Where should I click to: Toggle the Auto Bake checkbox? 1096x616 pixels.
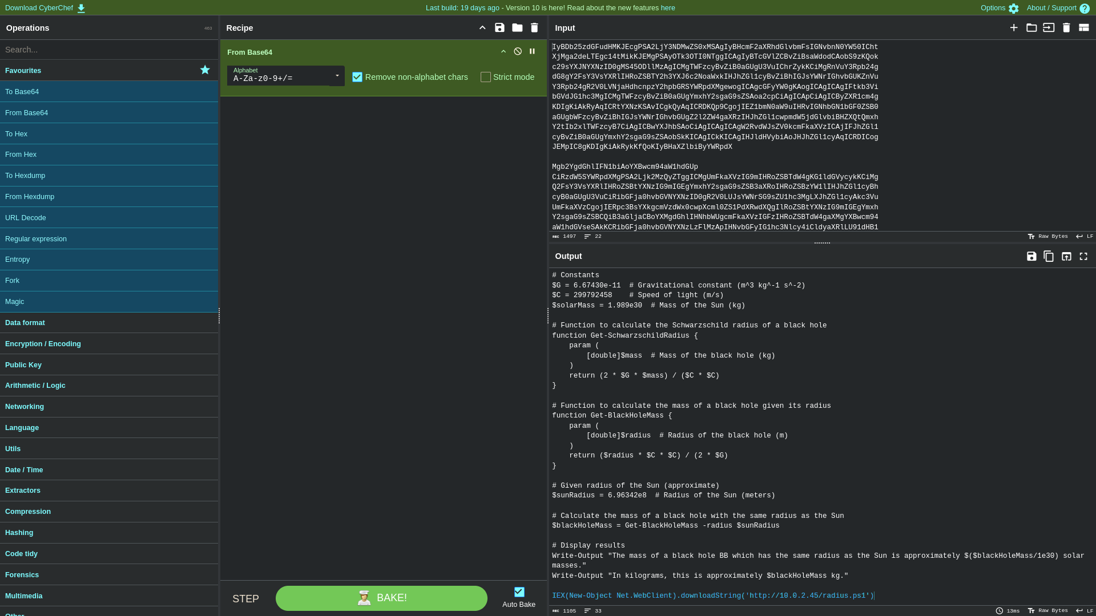[x=519, y=592]
